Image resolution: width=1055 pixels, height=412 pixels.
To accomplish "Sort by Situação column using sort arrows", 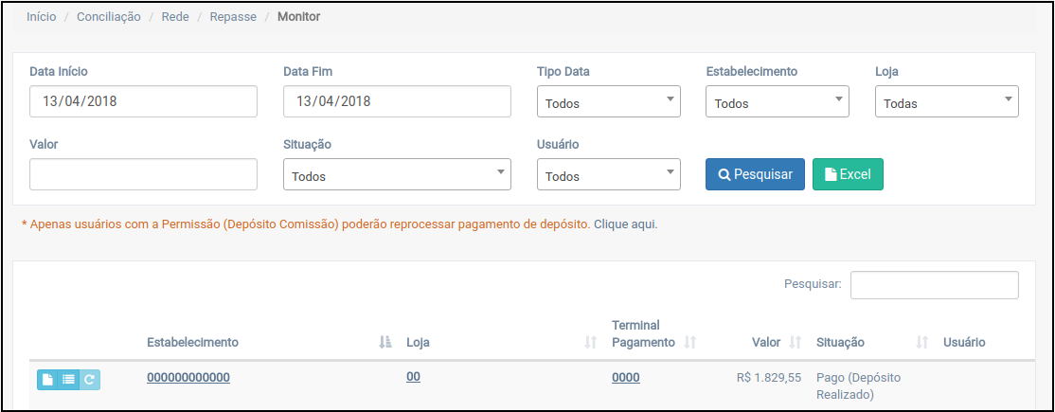I will pos(922,342).
